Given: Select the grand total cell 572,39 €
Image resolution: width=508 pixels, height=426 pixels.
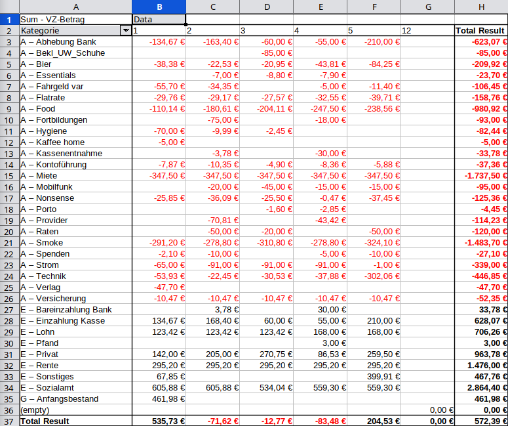Looking at the screenshot, I should point(481,421).
